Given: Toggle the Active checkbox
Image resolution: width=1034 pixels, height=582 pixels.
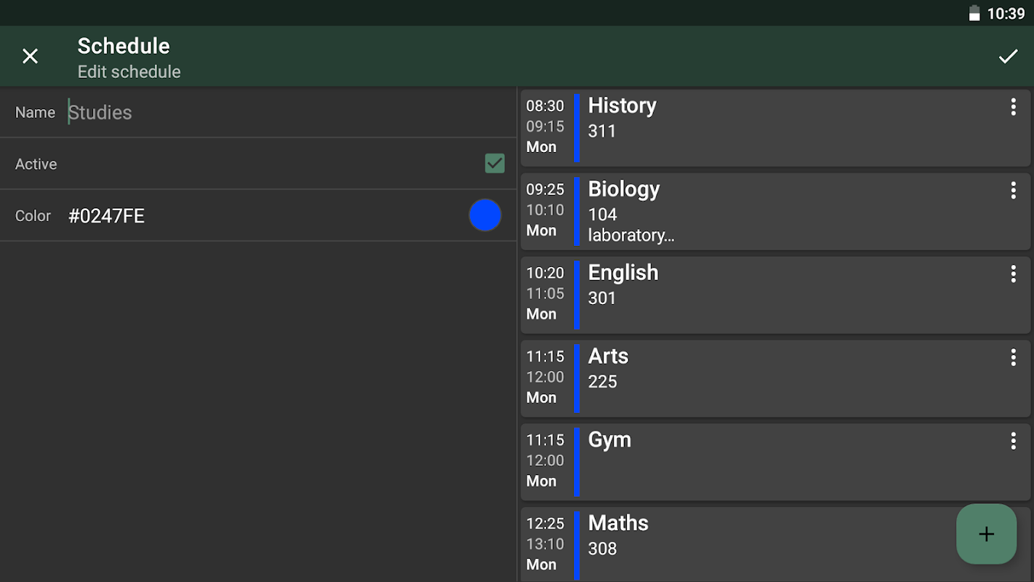Looking at the screenshot, I should pyautogui.click(x=494, y=164).
